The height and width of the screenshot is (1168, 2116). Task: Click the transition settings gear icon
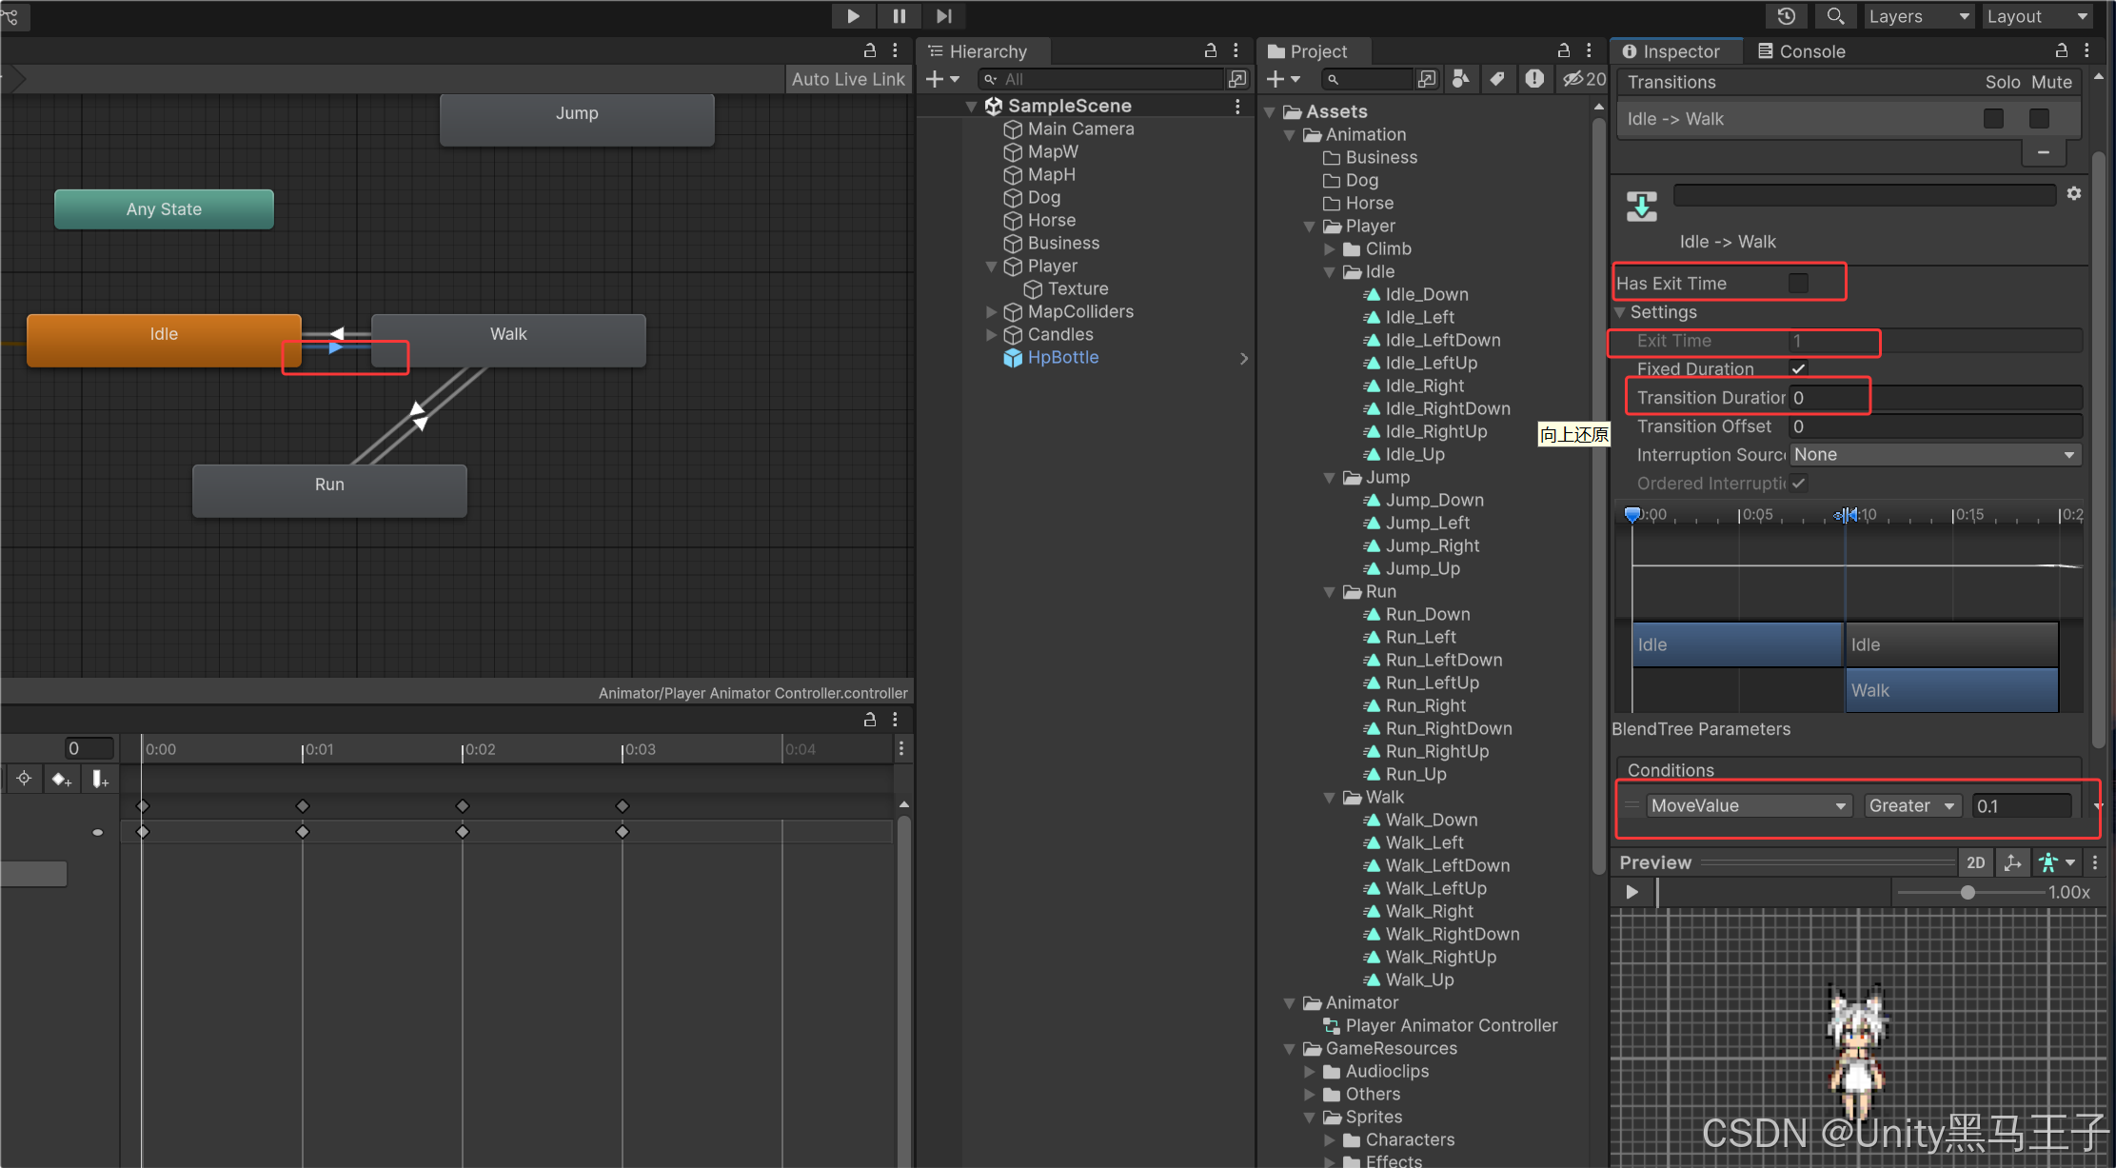(2074, 194)
